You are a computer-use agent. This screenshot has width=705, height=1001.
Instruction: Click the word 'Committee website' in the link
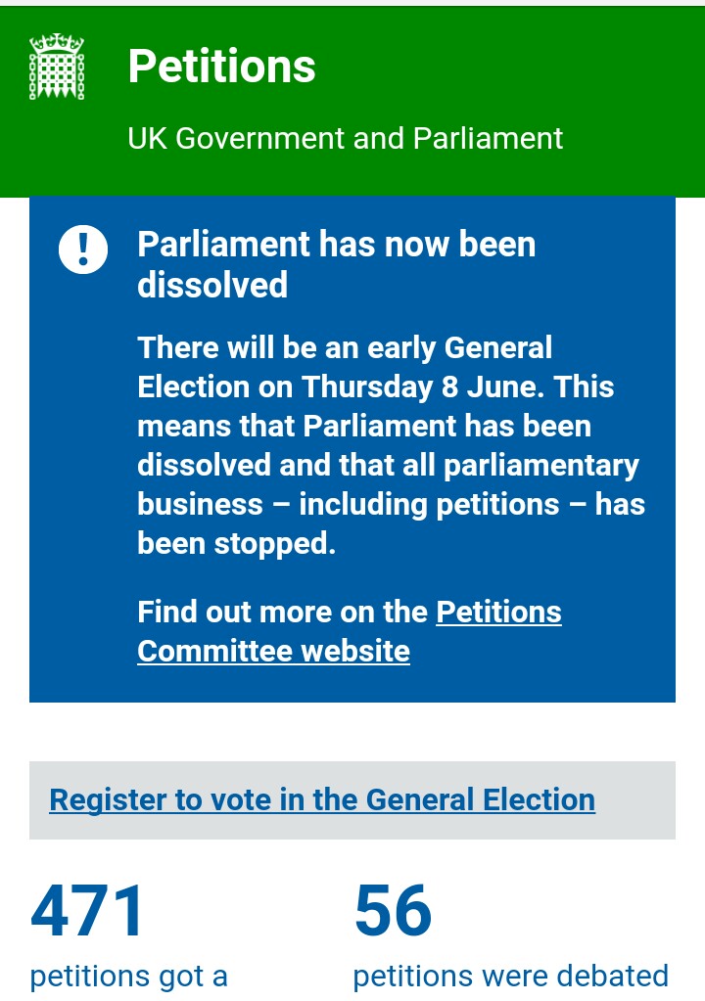pyautogui.click(x=273, y=651)
